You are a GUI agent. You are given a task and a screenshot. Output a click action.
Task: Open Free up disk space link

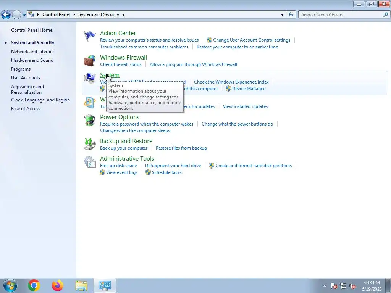[118, 166]
